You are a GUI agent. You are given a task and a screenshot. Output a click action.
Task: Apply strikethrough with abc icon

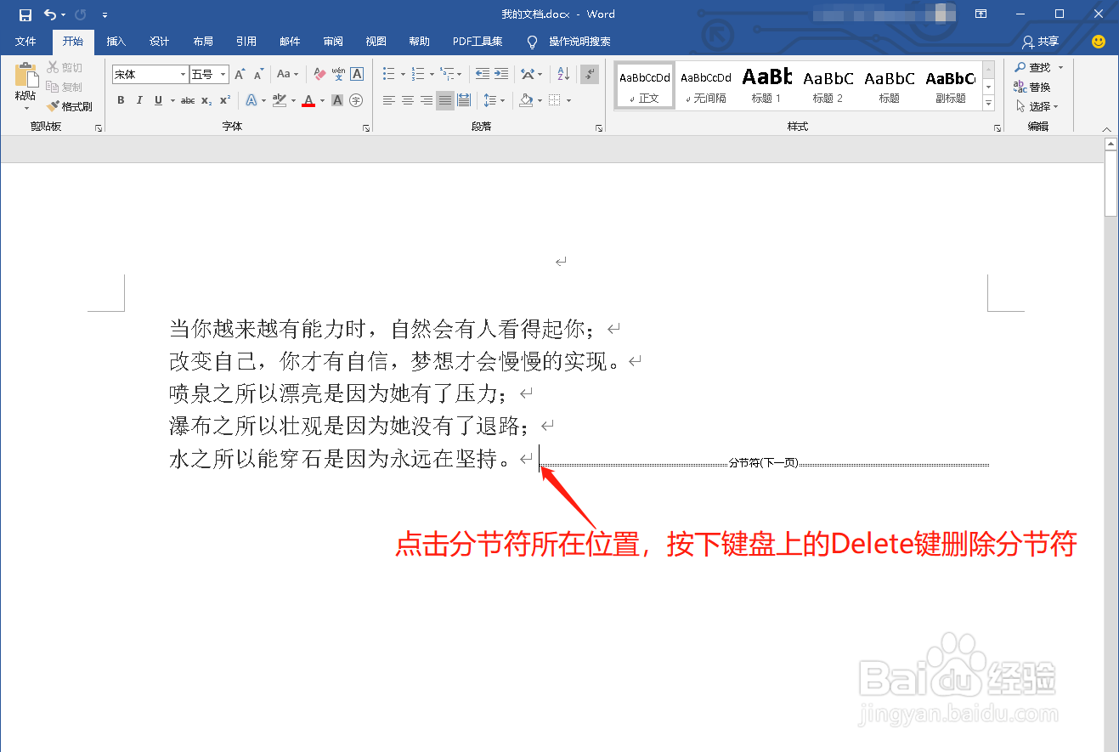[x=188, y=100]
